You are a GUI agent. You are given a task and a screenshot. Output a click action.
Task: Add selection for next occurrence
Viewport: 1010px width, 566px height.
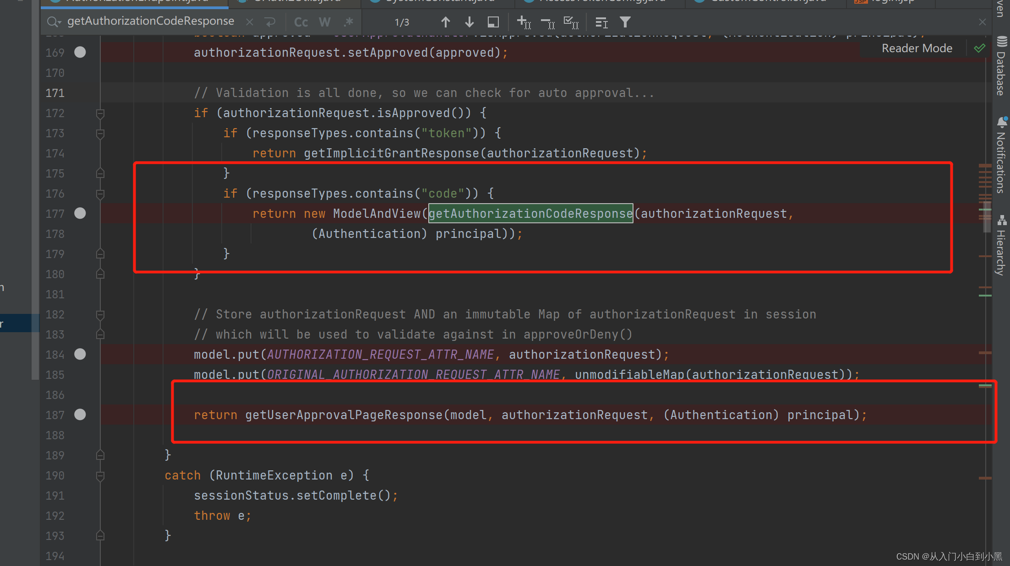(x=523, y=22)
